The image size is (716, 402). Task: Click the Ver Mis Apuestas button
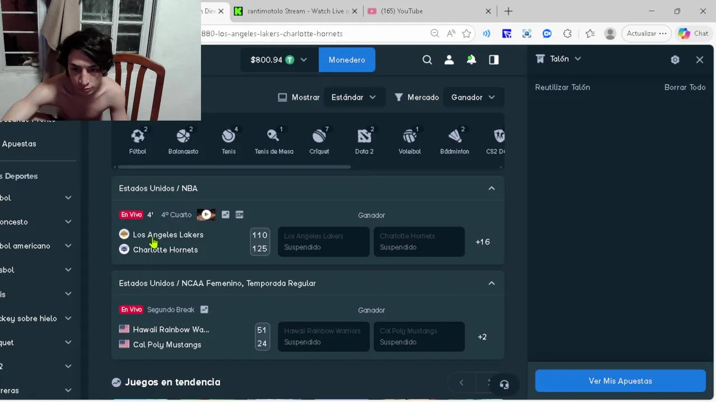[x=620, y=381]
